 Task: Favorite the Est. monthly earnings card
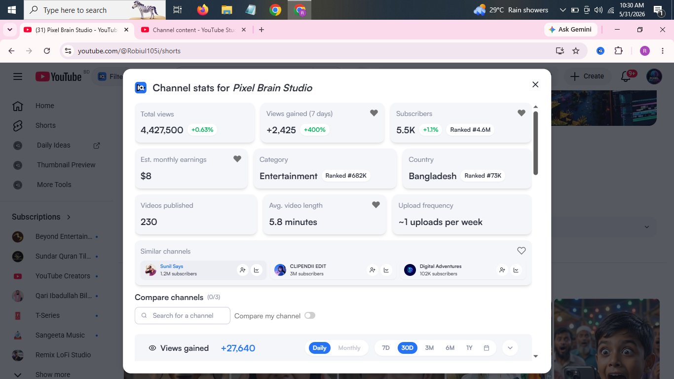click(x=237, y=159)
